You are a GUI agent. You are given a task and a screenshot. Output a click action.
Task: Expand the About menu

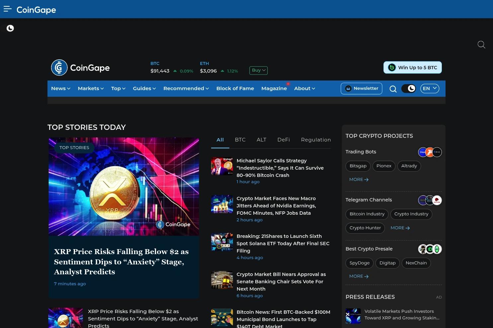(x=305, y=88)
